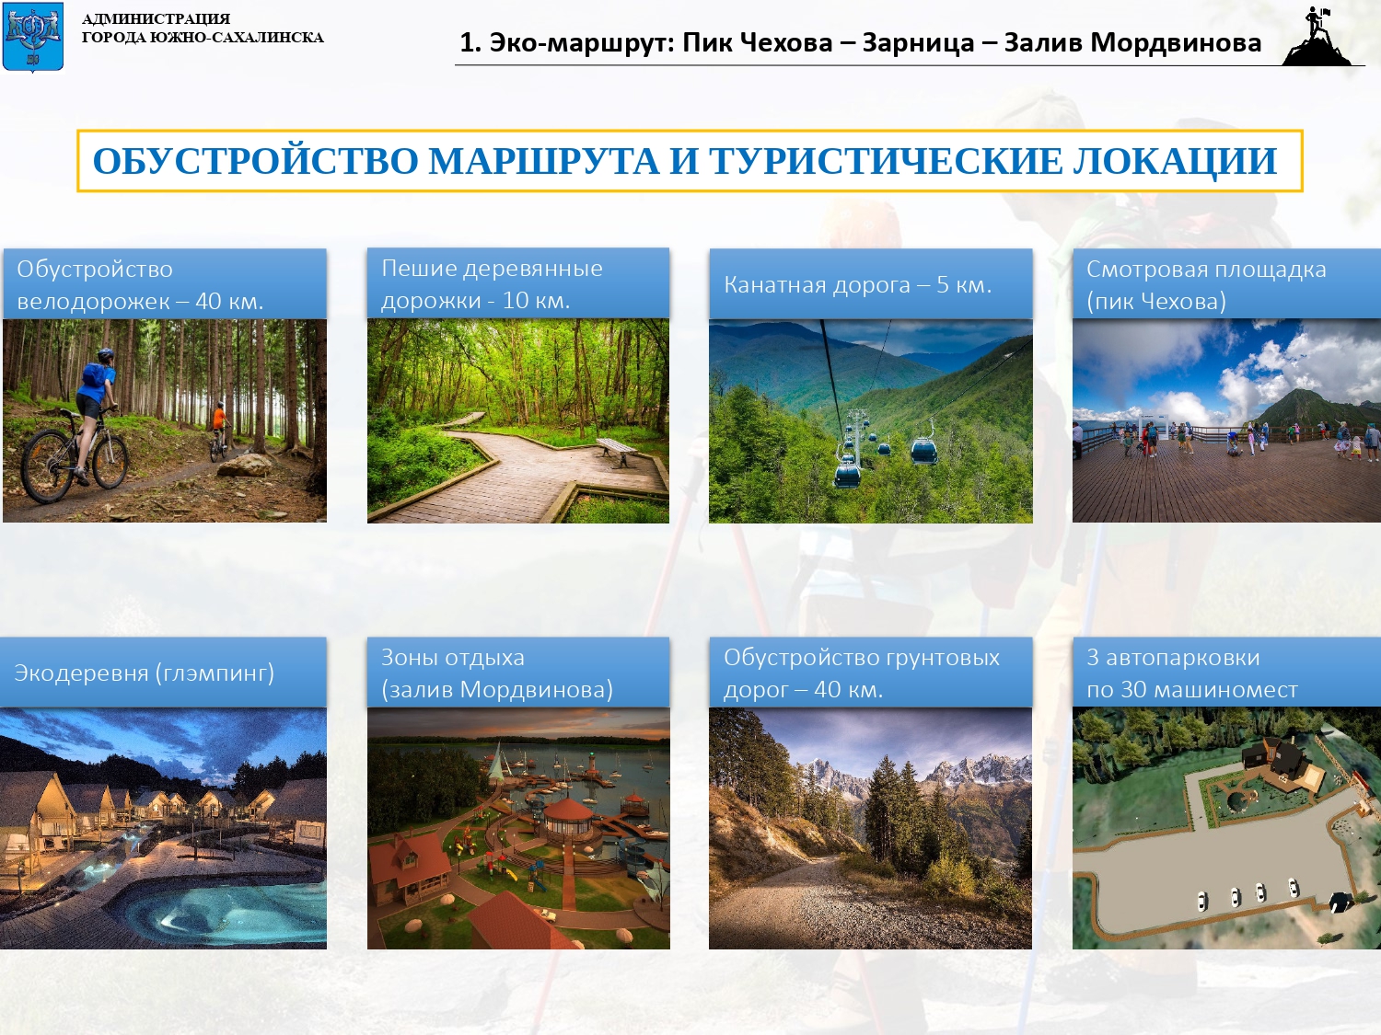Click 'АДМИНИСТРАЦИЯ ГОРОДА ЮЖНО-САХАЛИНСКА' text

tap(203, 28)
